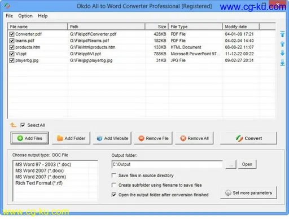This screenshot has height=219, width=289.
Task: Click the orange up-arrow icon beside Select All
Action: [x=13, y=125]
